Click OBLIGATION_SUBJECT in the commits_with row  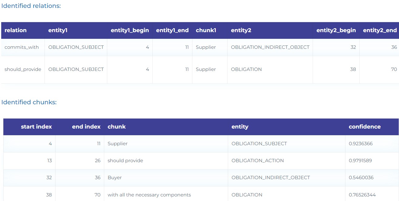[x=76, y=47]
